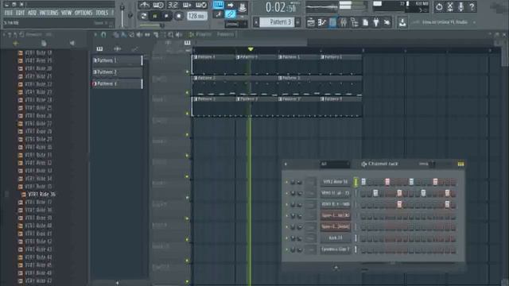This screenshot has height=286, width=509.
Task: Switch the pattern/song mode button
Action: (x=143, y=16)
